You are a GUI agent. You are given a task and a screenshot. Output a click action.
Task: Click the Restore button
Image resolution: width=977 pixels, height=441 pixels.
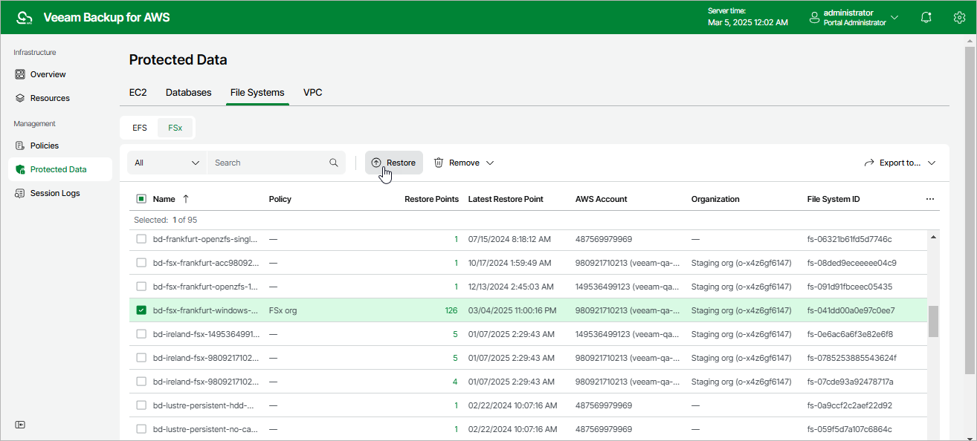click(x=393, y=162)
